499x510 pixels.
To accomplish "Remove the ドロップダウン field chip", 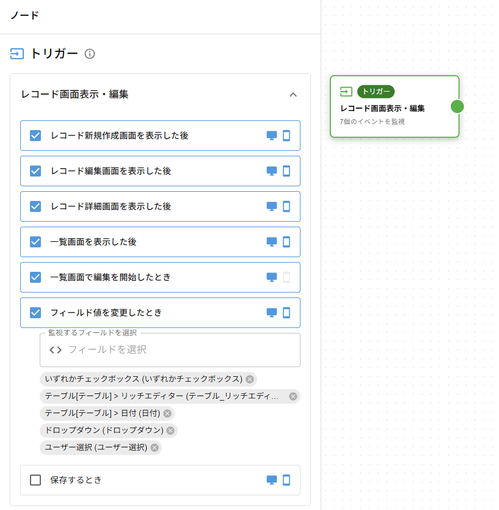I will 170,431.
